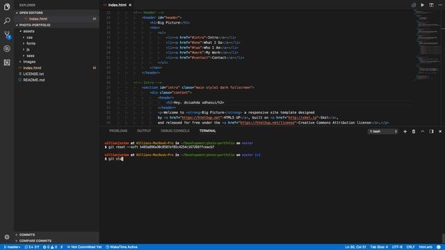
Task: Select the bash terminal dropdown
Action: click(382, 131)
